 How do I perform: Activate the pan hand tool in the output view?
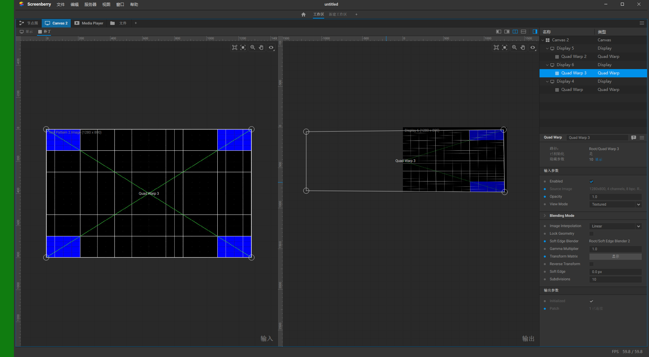[x=523, y=48]
